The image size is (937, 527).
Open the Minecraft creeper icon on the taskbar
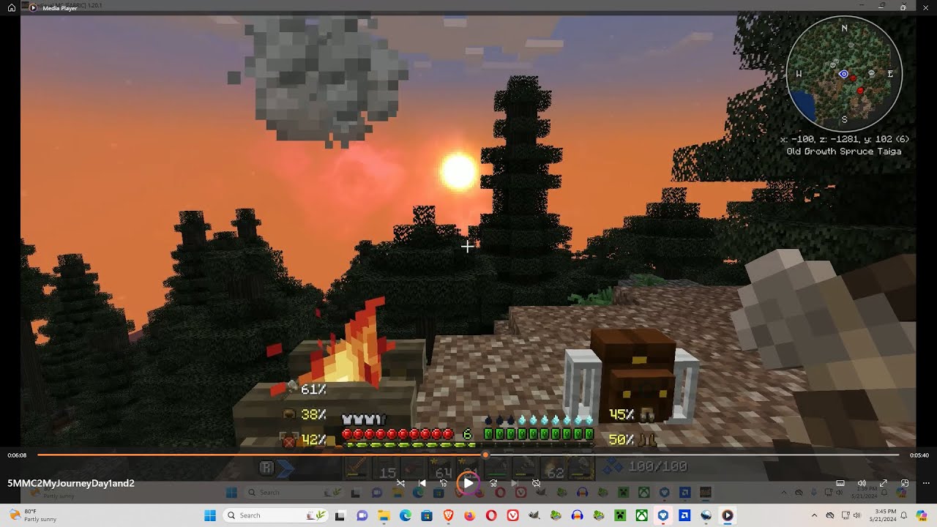pyautogui.click(x=620, y=515)
